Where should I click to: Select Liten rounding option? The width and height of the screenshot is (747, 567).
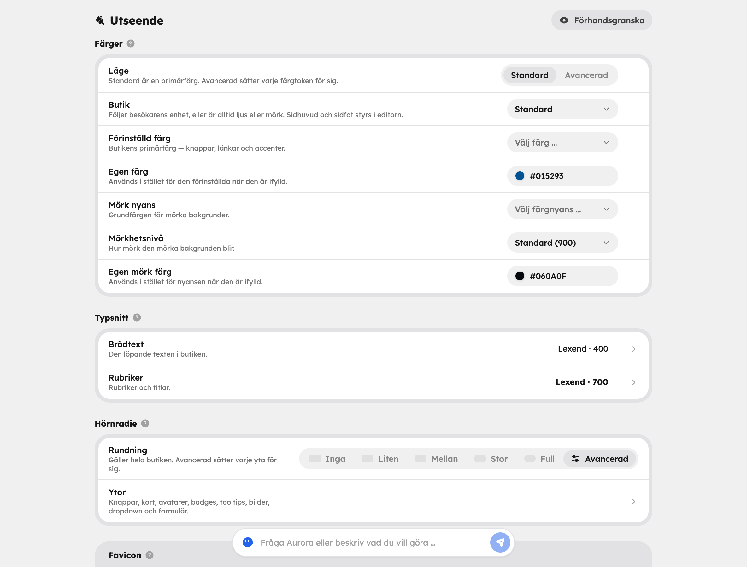pos(380,459)
